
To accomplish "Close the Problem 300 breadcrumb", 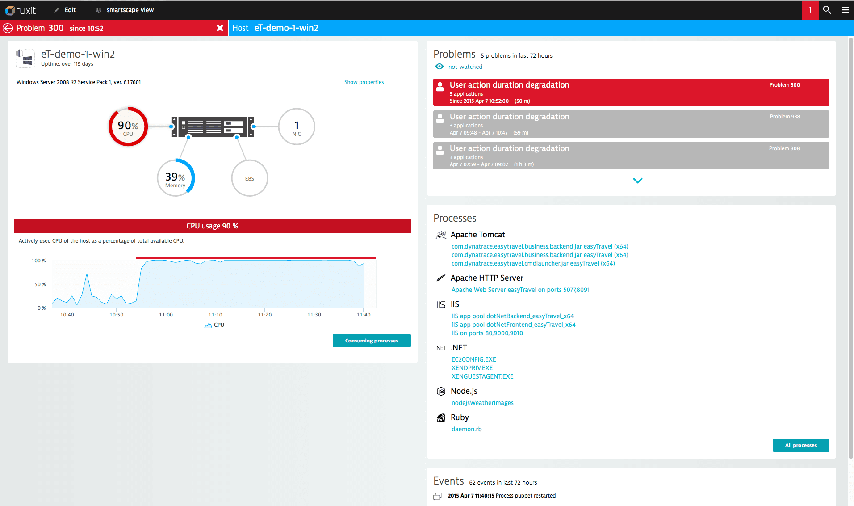I will (x=220, y=28).
